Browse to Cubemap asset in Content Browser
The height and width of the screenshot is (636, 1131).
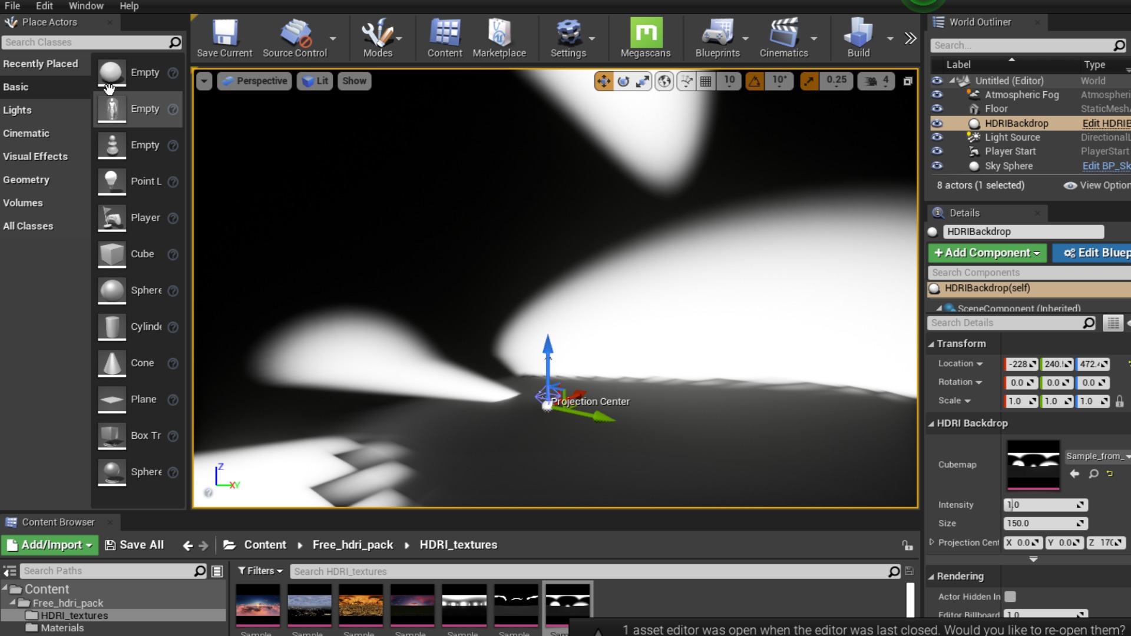tap(1093, 474)
